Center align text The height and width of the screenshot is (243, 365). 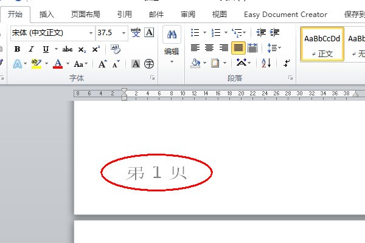(209, 47)
